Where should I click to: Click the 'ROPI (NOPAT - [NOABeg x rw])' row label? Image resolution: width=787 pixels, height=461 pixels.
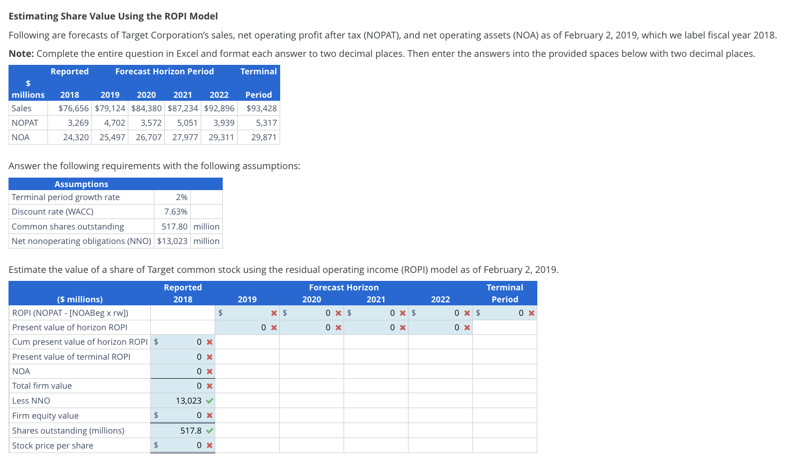click(70, 313)
